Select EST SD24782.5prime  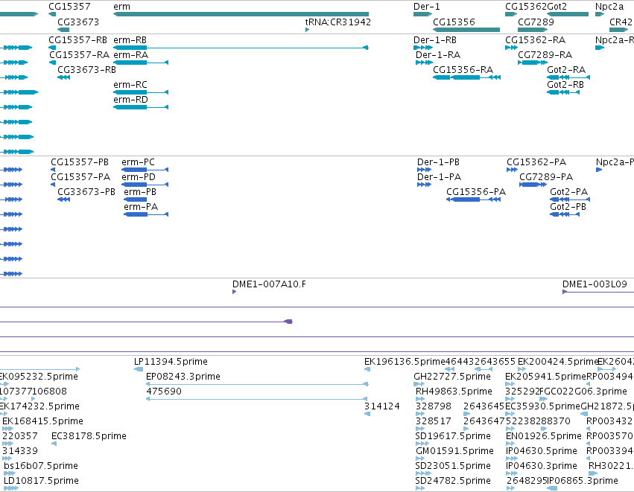point(453,481)
